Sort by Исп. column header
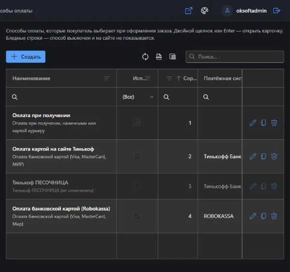The height and width of the screenshot is (272, 290). click(140, 78)
